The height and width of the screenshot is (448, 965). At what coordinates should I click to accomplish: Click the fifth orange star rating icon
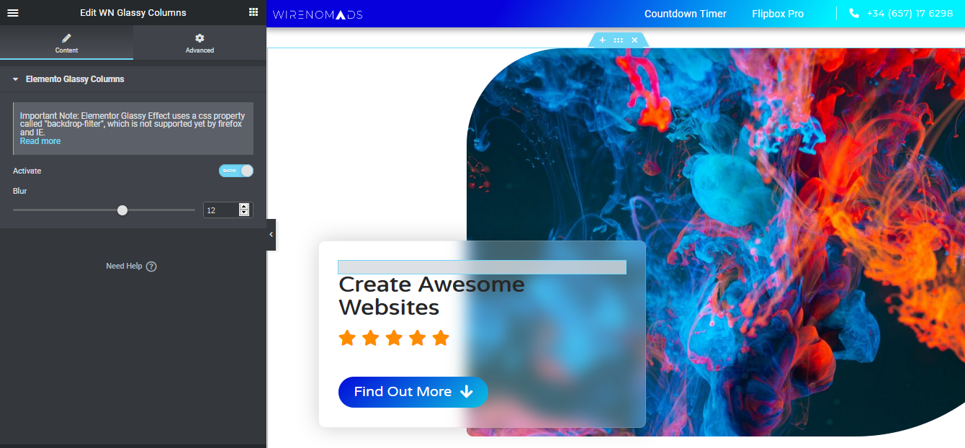(441, 337)
